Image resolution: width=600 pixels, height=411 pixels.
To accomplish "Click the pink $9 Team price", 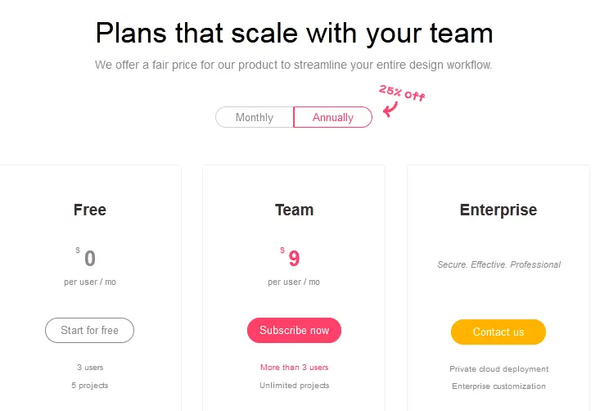I will pos(293,259).
